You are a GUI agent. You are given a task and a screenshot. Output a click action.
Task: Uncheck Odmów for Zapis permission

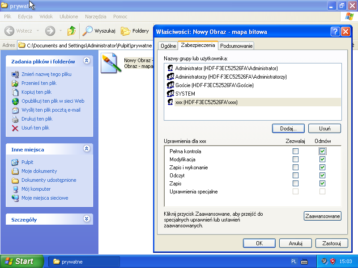(322, 184)
